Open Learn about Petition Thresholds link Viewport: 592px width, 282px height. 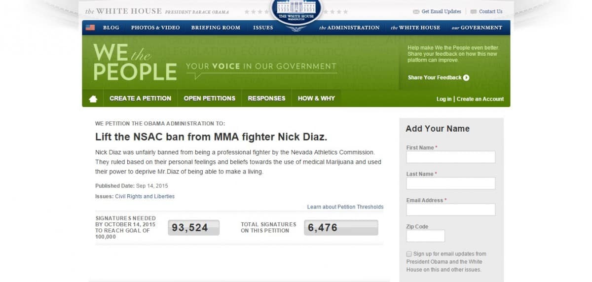tap(345, 207)
